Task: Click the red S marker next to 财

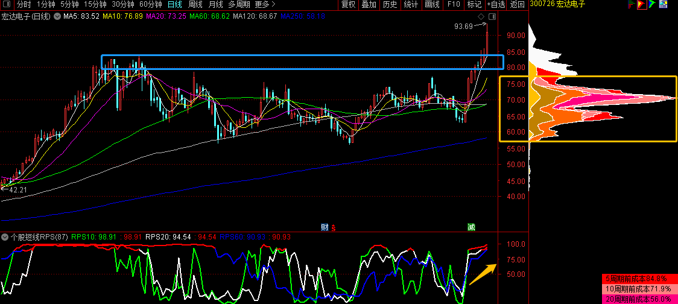Action: 333,227
